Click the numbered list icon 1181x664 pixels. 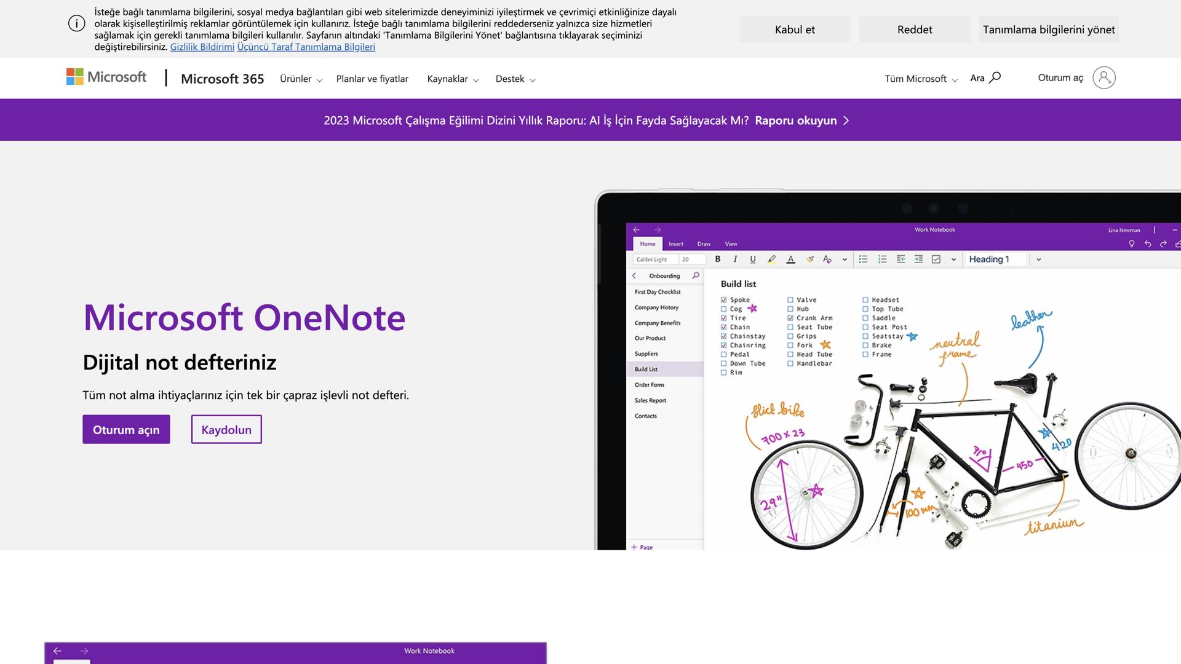(x=883, y=259)
